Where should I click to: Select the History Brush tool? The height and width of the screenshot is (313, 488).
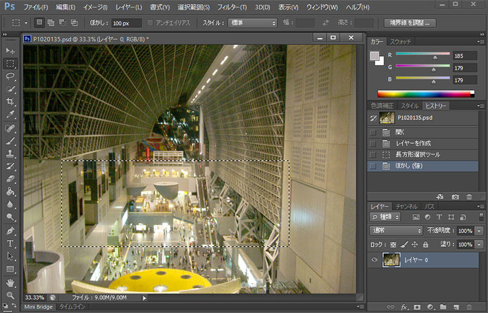[10, 166]
